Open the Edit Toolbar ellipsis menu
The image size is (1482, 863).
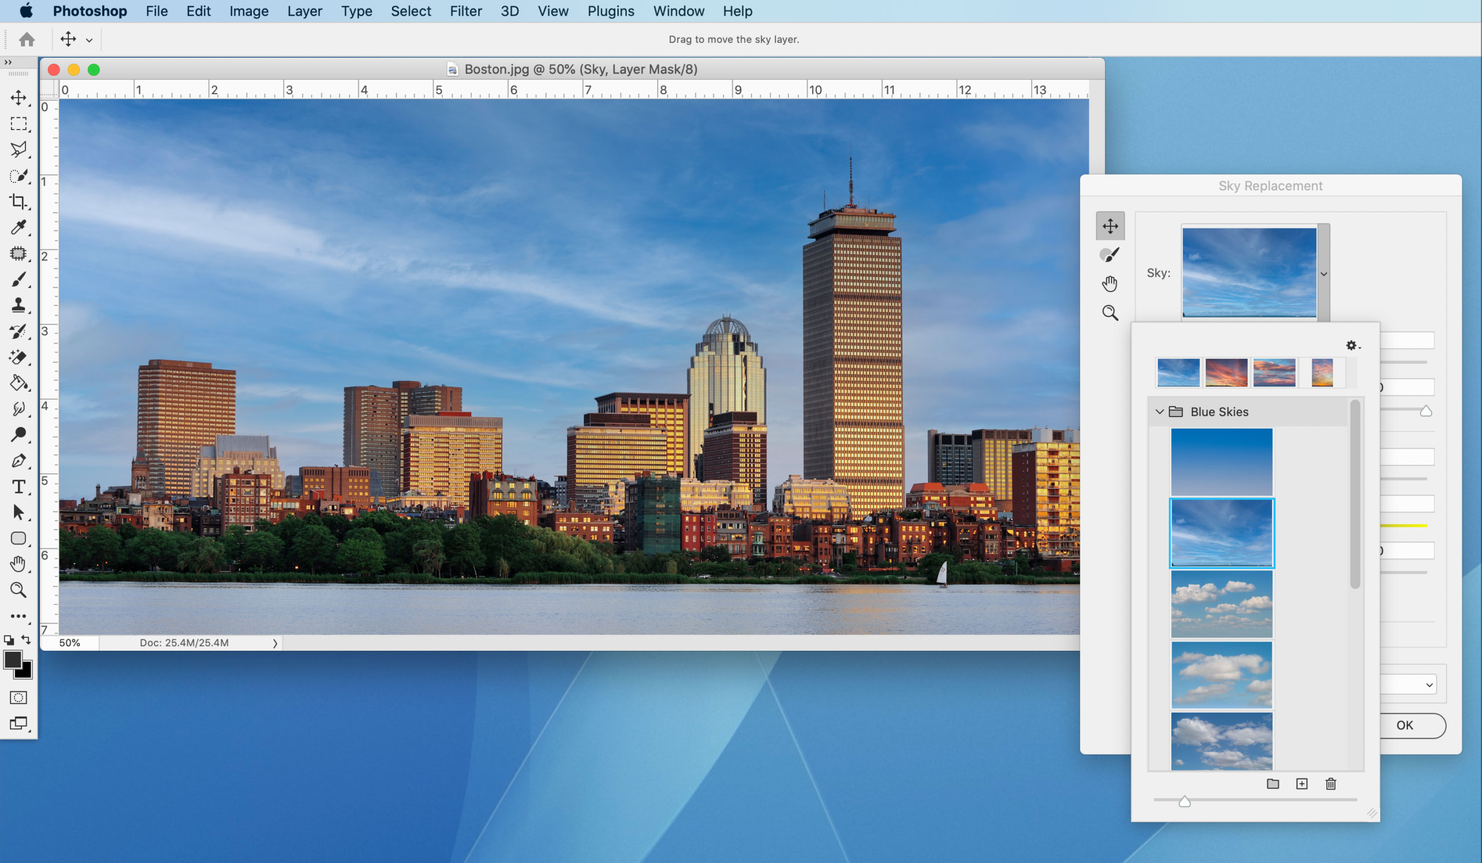pyautogui.click(x=18, y=616)
